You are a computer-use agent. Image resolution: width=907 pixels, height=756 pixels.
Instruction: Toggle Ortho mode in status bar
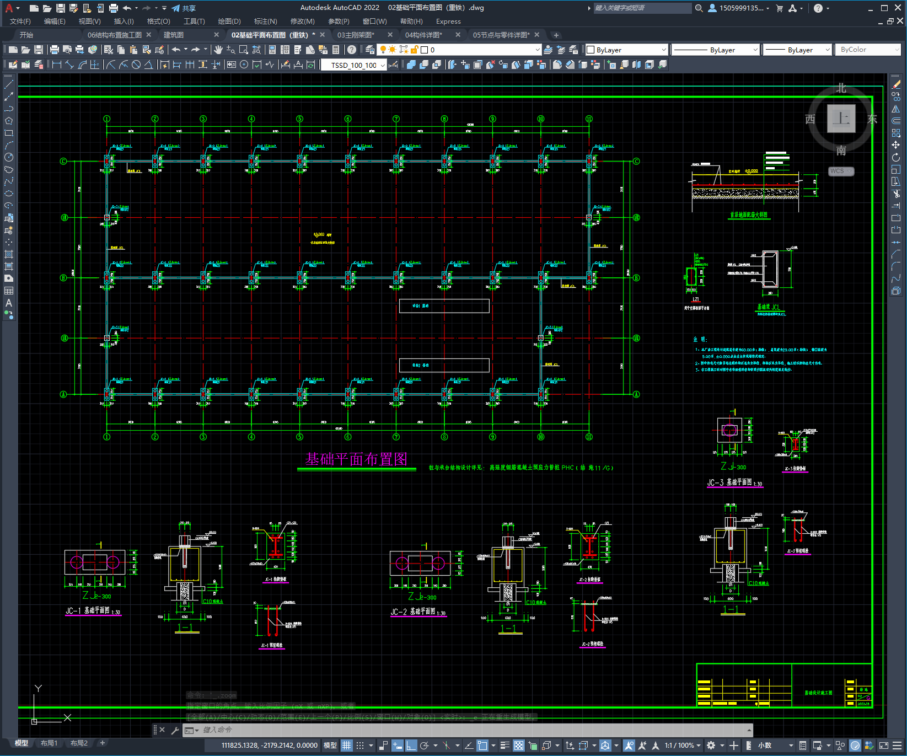coord(411,746)
